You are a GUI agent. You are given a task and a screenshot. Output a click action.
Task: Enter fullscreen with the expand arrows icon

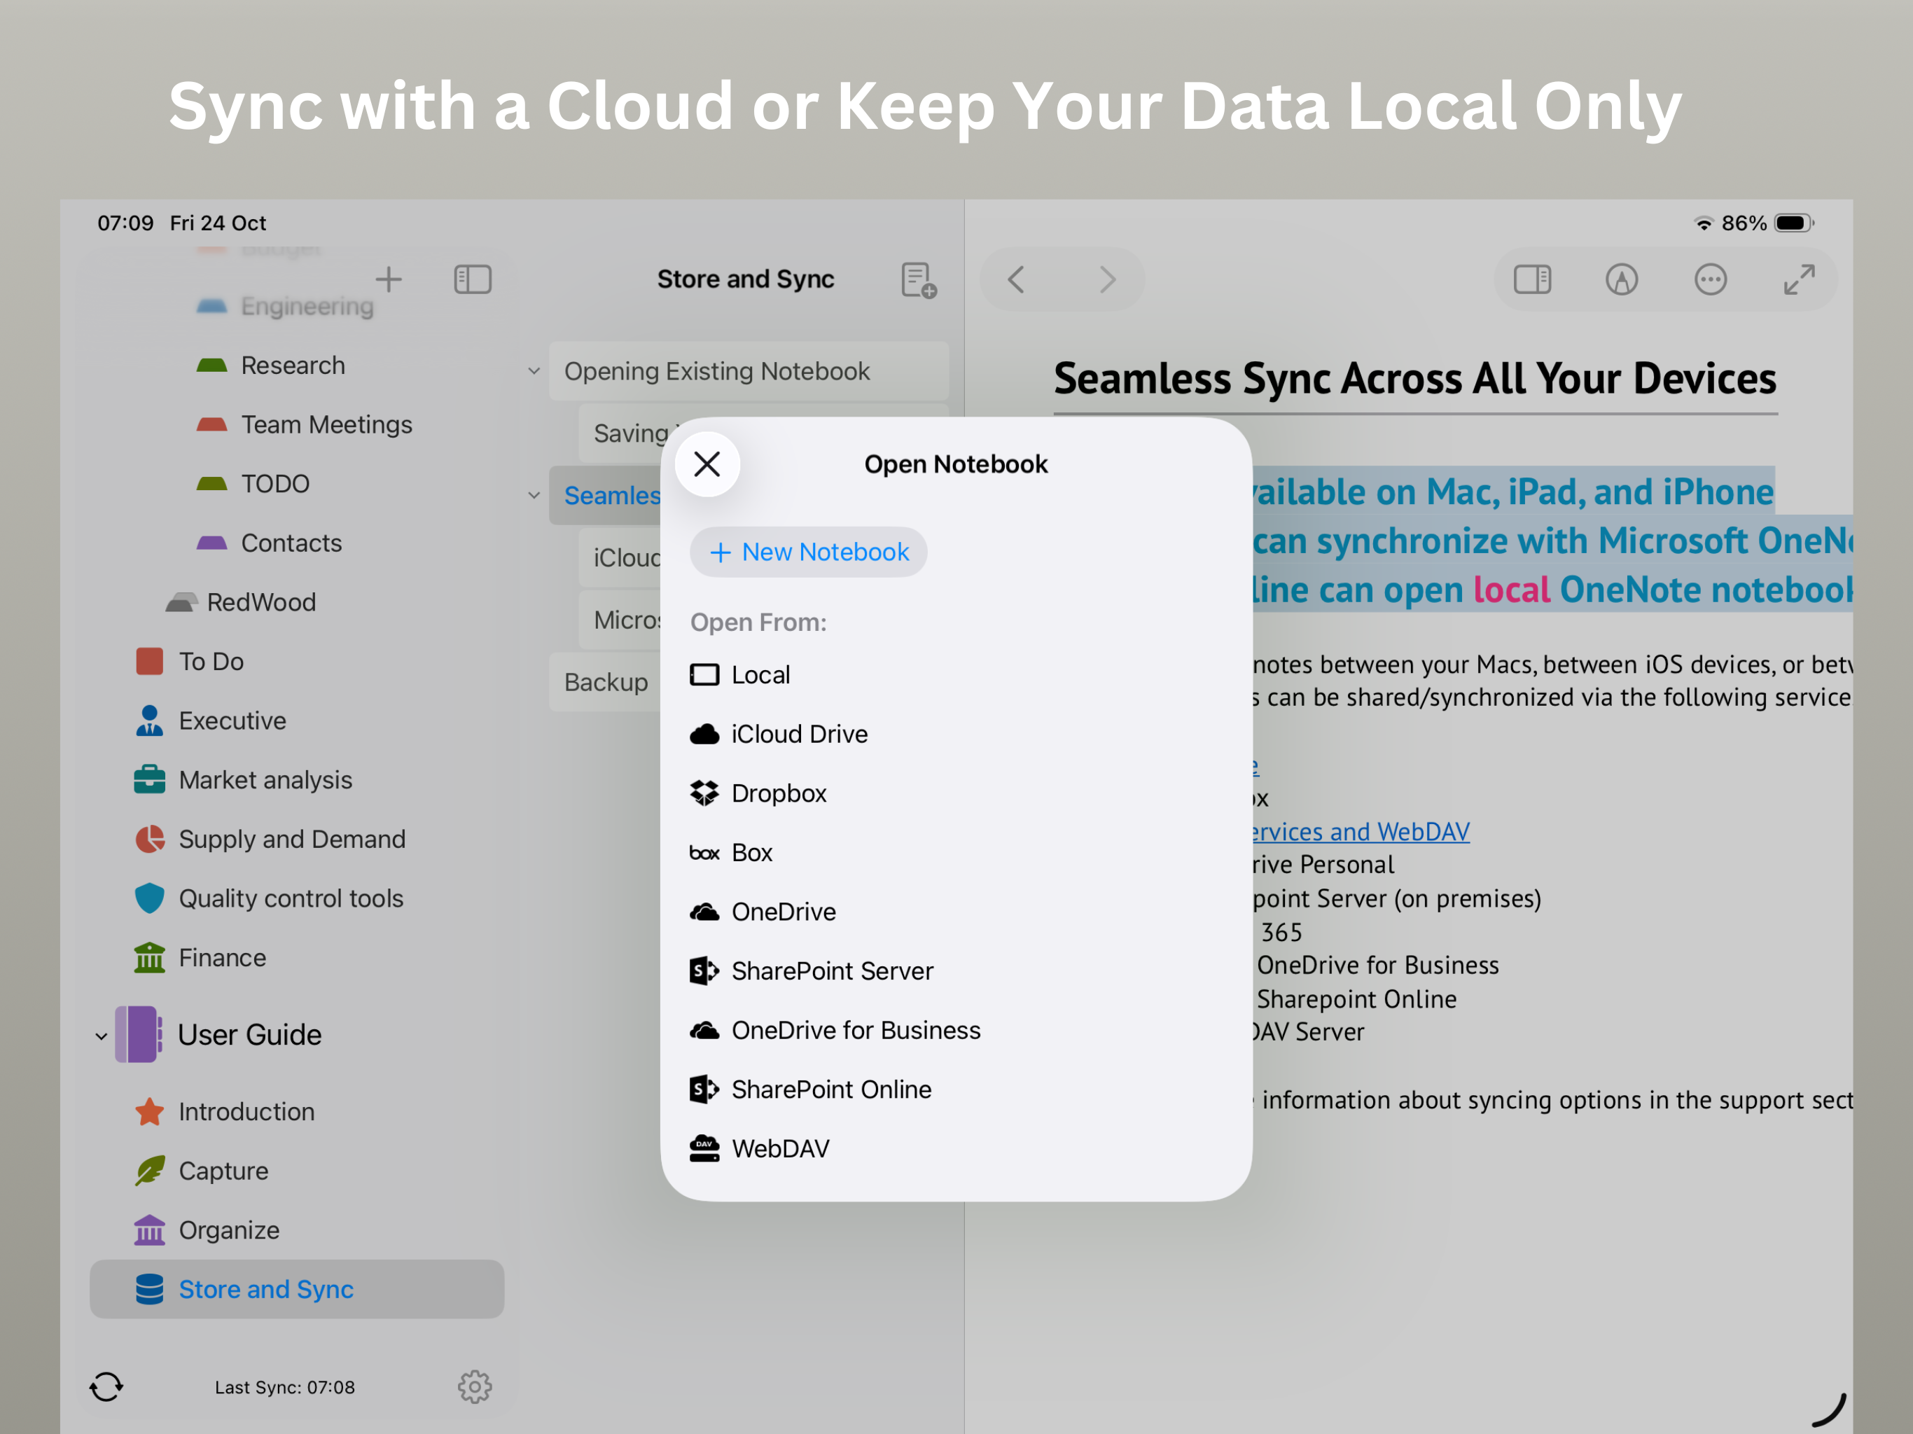[x=1799, y=279]
